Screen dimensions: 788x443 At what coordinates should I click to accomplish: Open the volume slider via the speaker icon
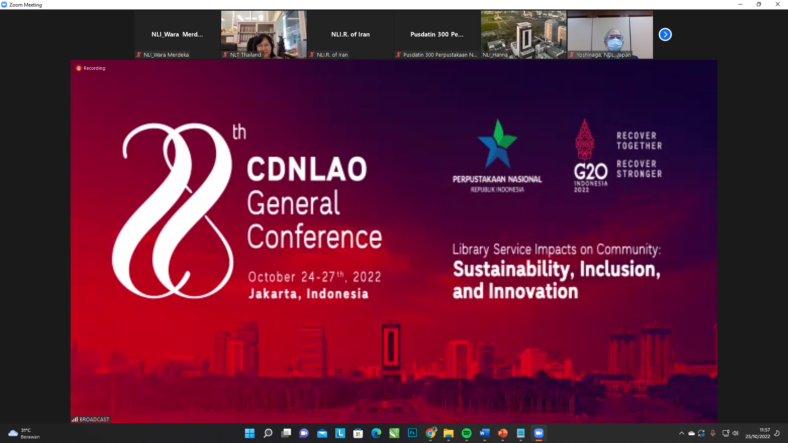pyautogui.click(x=735, y=433)
